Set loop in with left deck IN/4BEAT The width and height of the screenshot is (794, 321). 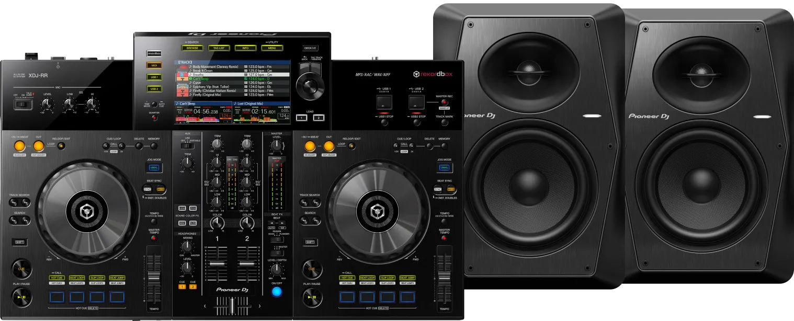pyautogui.click(x=20, y=146)
